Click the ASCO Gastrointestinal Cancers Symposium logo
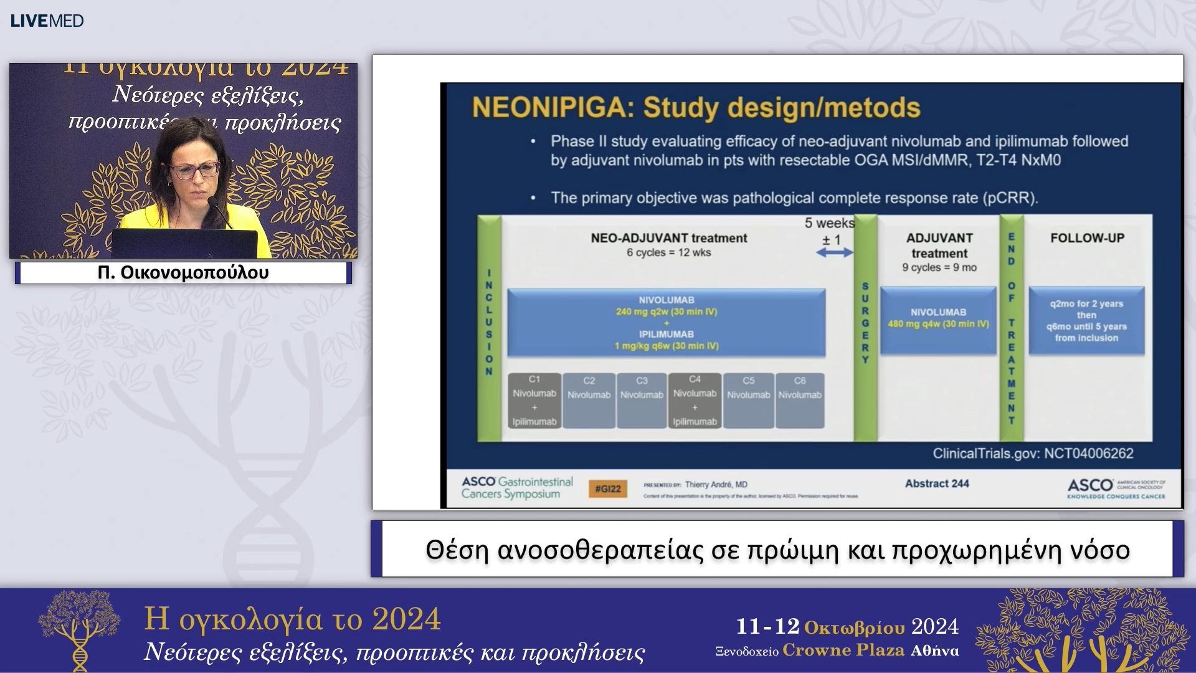The width and height of the screenshot is (1196, 673). 517,488
